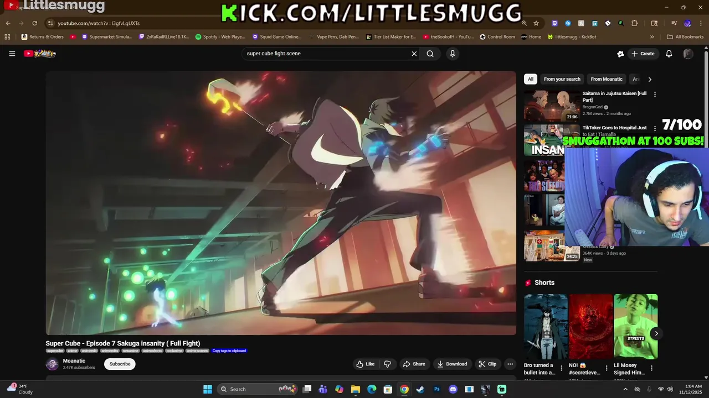
Task: Open the 'Bro turned a bullet' Short
Action: coord(546,327)
